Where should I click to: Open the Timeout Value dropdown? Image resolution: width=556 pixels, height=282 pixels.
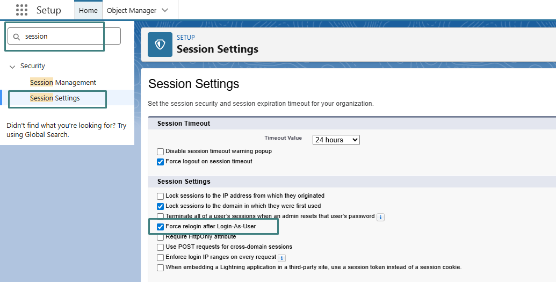(336, 140)
